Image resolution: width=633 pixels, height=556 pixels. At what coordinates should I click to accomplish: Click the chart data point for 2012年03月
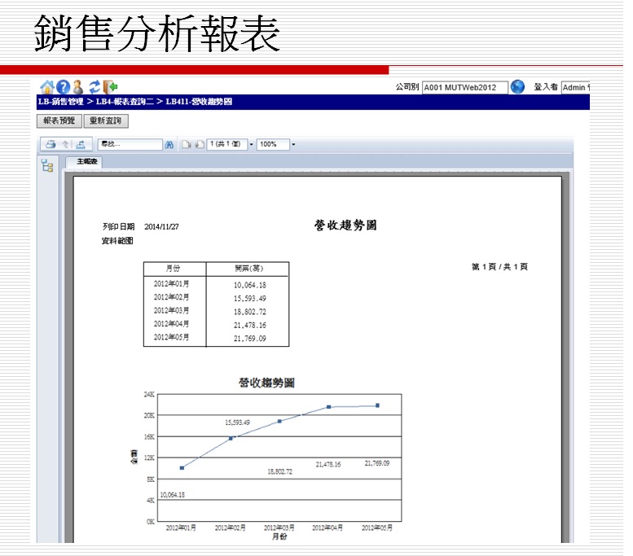(279, 421)
